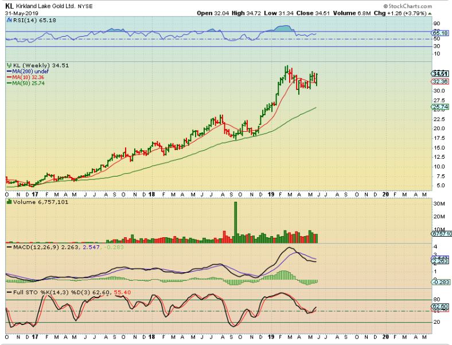Click the 5.0 price axis label
452x345 pixels.
point(441,186)
